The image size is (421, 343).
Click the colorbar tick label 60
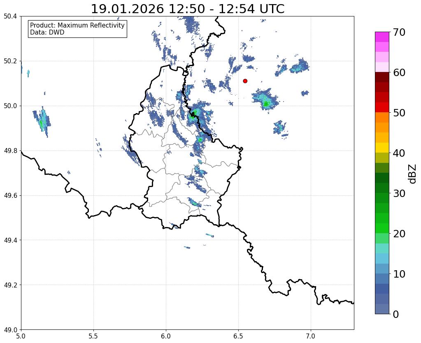(399, 72)
